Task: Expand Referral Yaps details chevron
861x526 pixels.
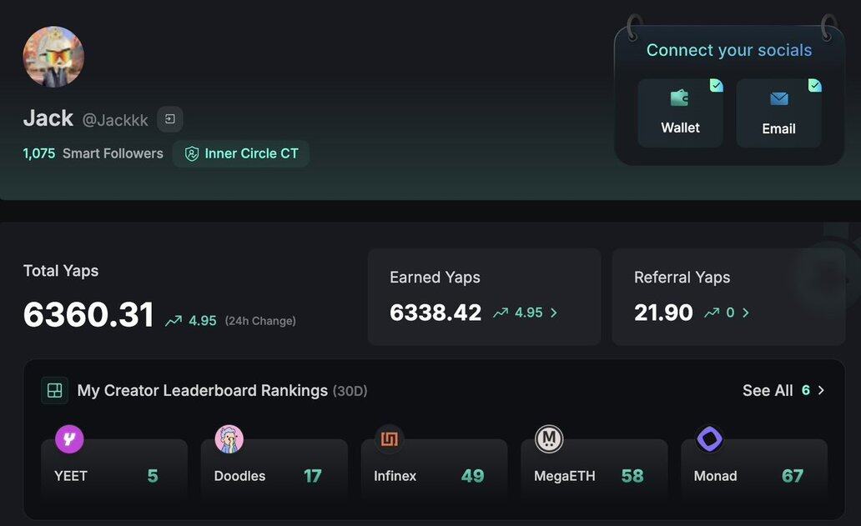Action: click(746, 313)
